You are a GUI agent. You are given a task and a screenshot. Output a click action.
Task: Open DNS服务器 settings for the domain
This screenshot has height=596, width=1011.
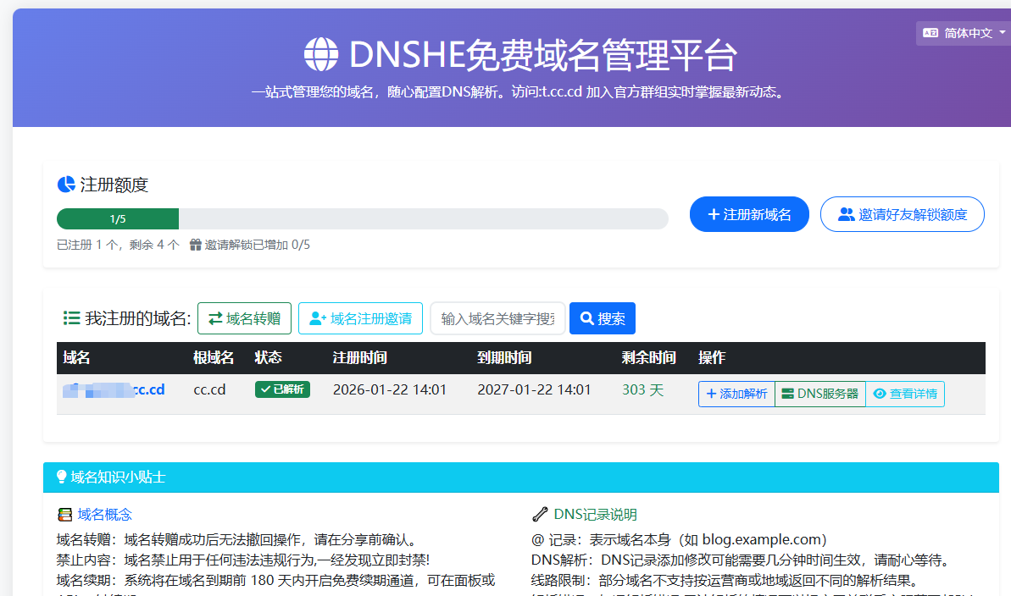[820, 394]
